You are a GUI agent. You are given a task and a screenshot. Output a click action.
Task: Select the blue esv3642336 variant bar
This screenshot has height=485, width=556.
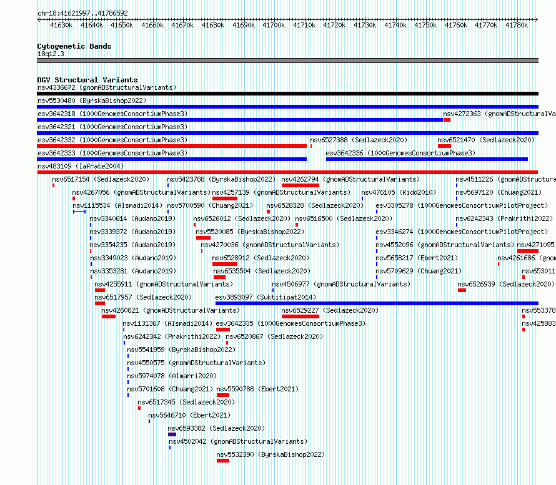[x=427, y=159]
